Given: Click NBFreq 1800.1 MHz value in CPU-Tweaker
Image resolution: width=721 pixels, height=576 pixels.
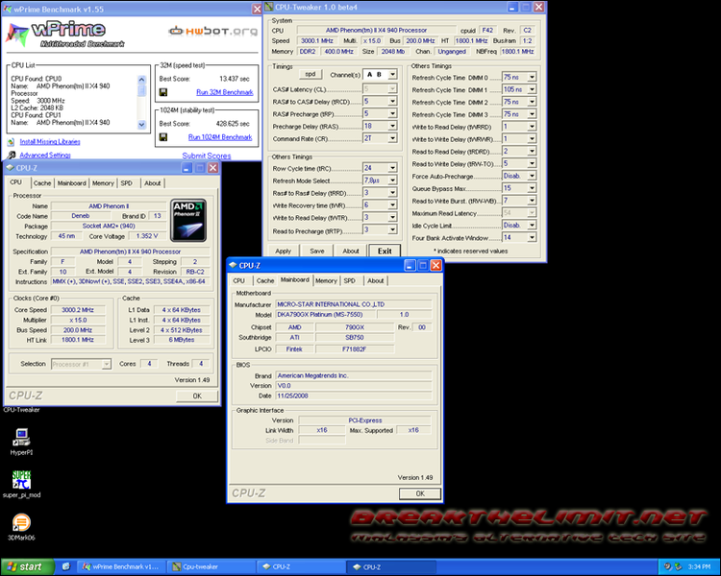Looking at the screenshot, I should click(518, 52).
